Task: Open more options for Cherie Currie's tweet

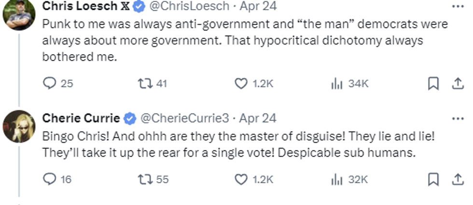Action: pyautogui.click(x=456, y=118)
